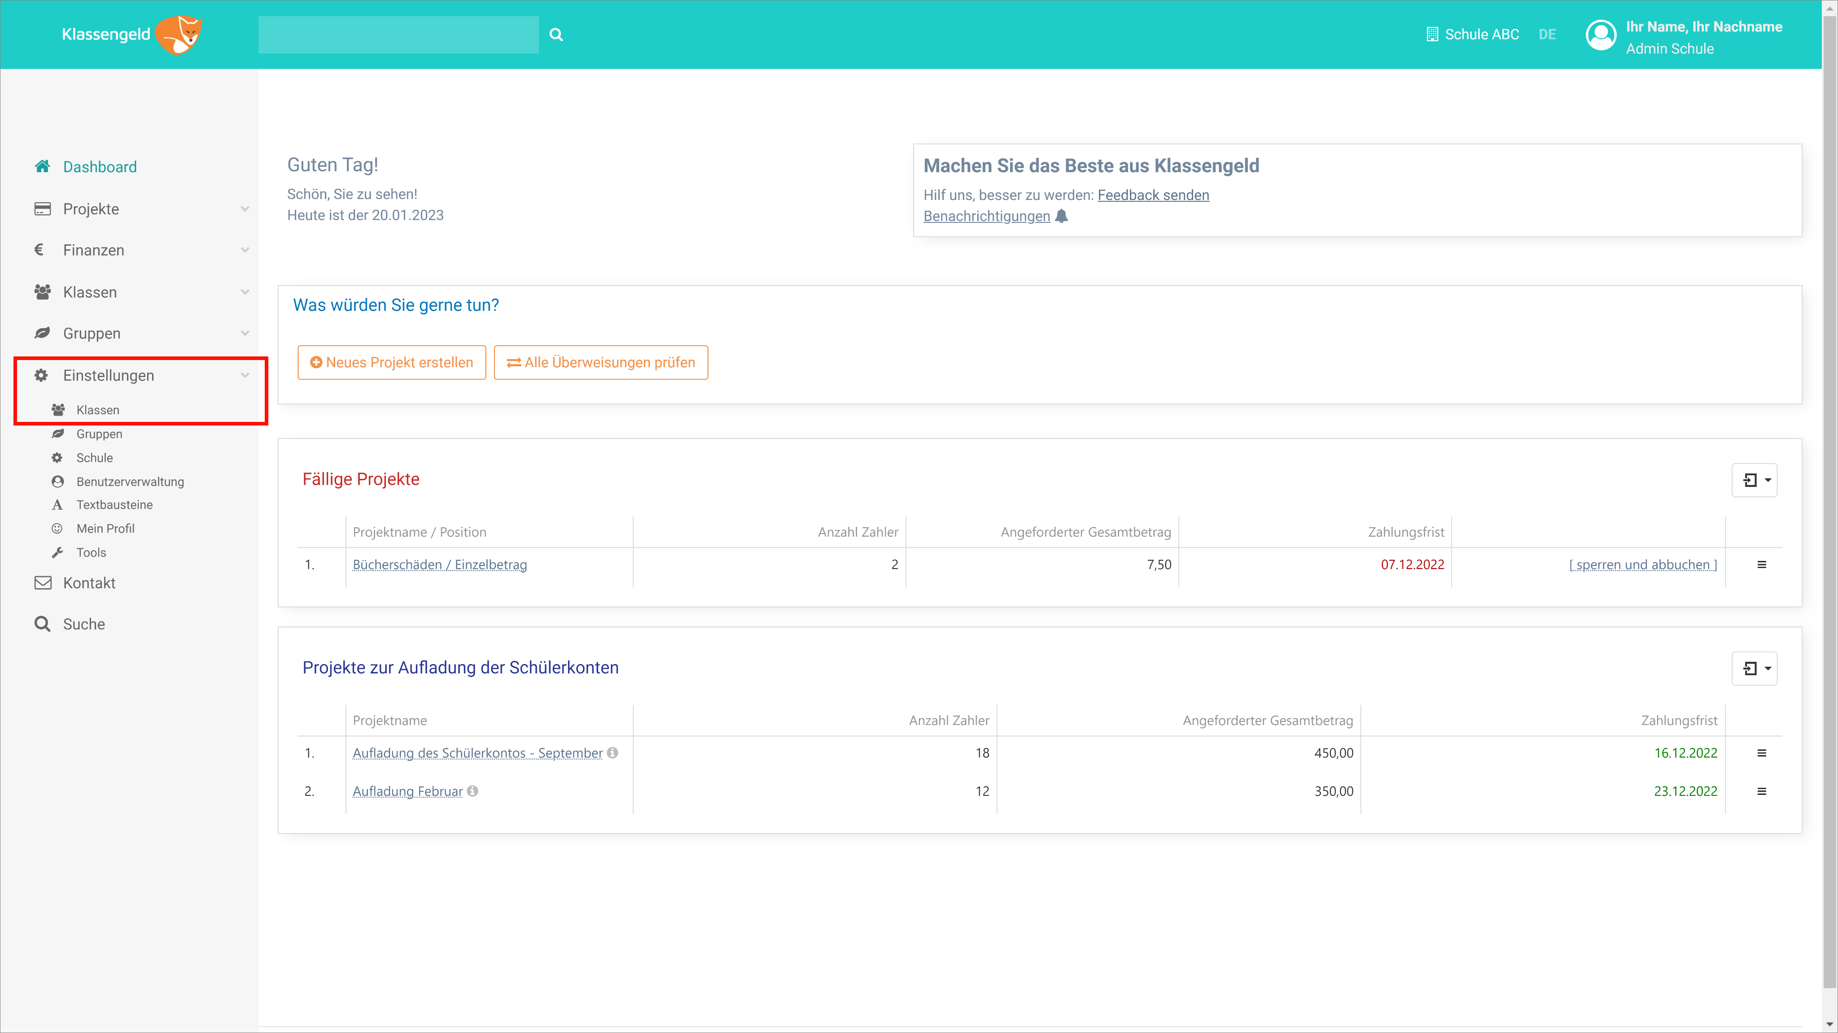Click the Textbausteine letter A icon
The image size is (1838, 1033).
tap(57, 505)
